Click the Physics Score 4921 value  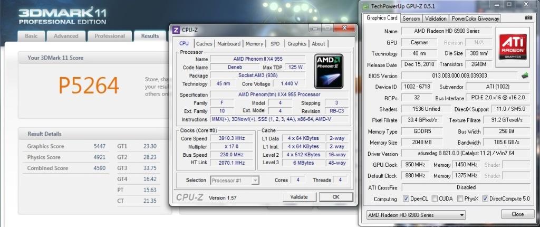coord(100,157)
